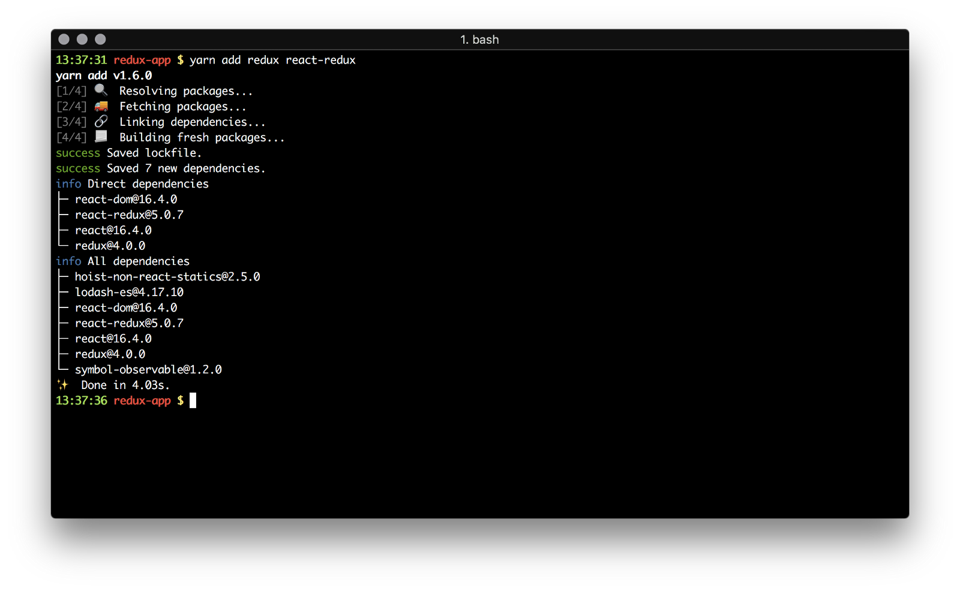Viewport: 960px width, 591px height.
Task: Click the "1. bash" window title
Action: point(479,40)
